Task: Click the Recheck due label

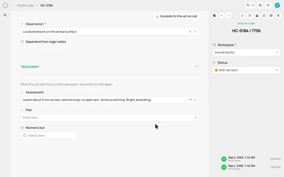Action: point(35,128)
